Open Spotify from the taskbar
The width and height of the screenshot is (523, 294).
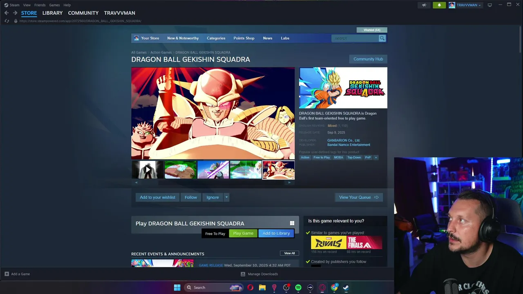click(x=298, y=287)
